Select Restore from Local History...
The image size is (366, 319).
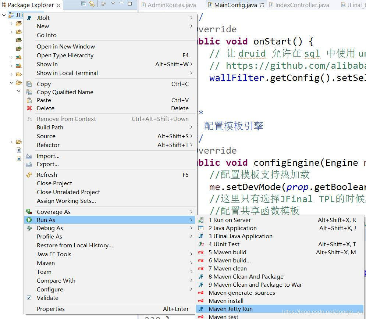[x=110, y=245]
